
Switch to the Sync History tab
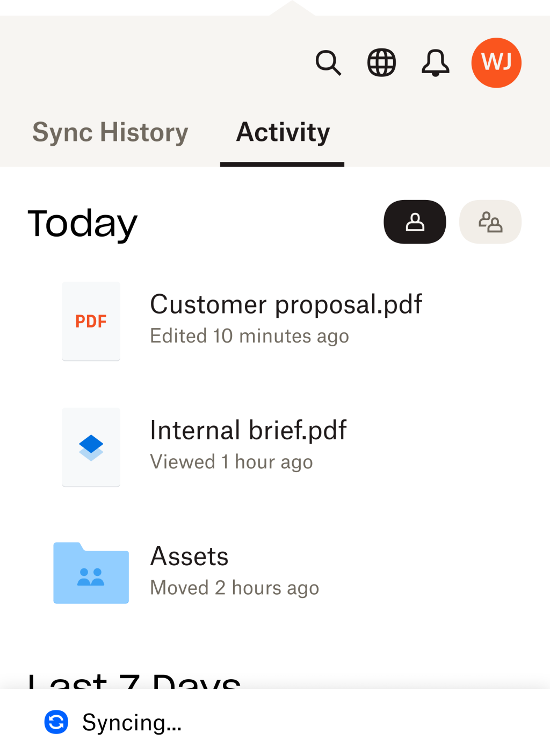pyautogui.click(x=110, y=132)
